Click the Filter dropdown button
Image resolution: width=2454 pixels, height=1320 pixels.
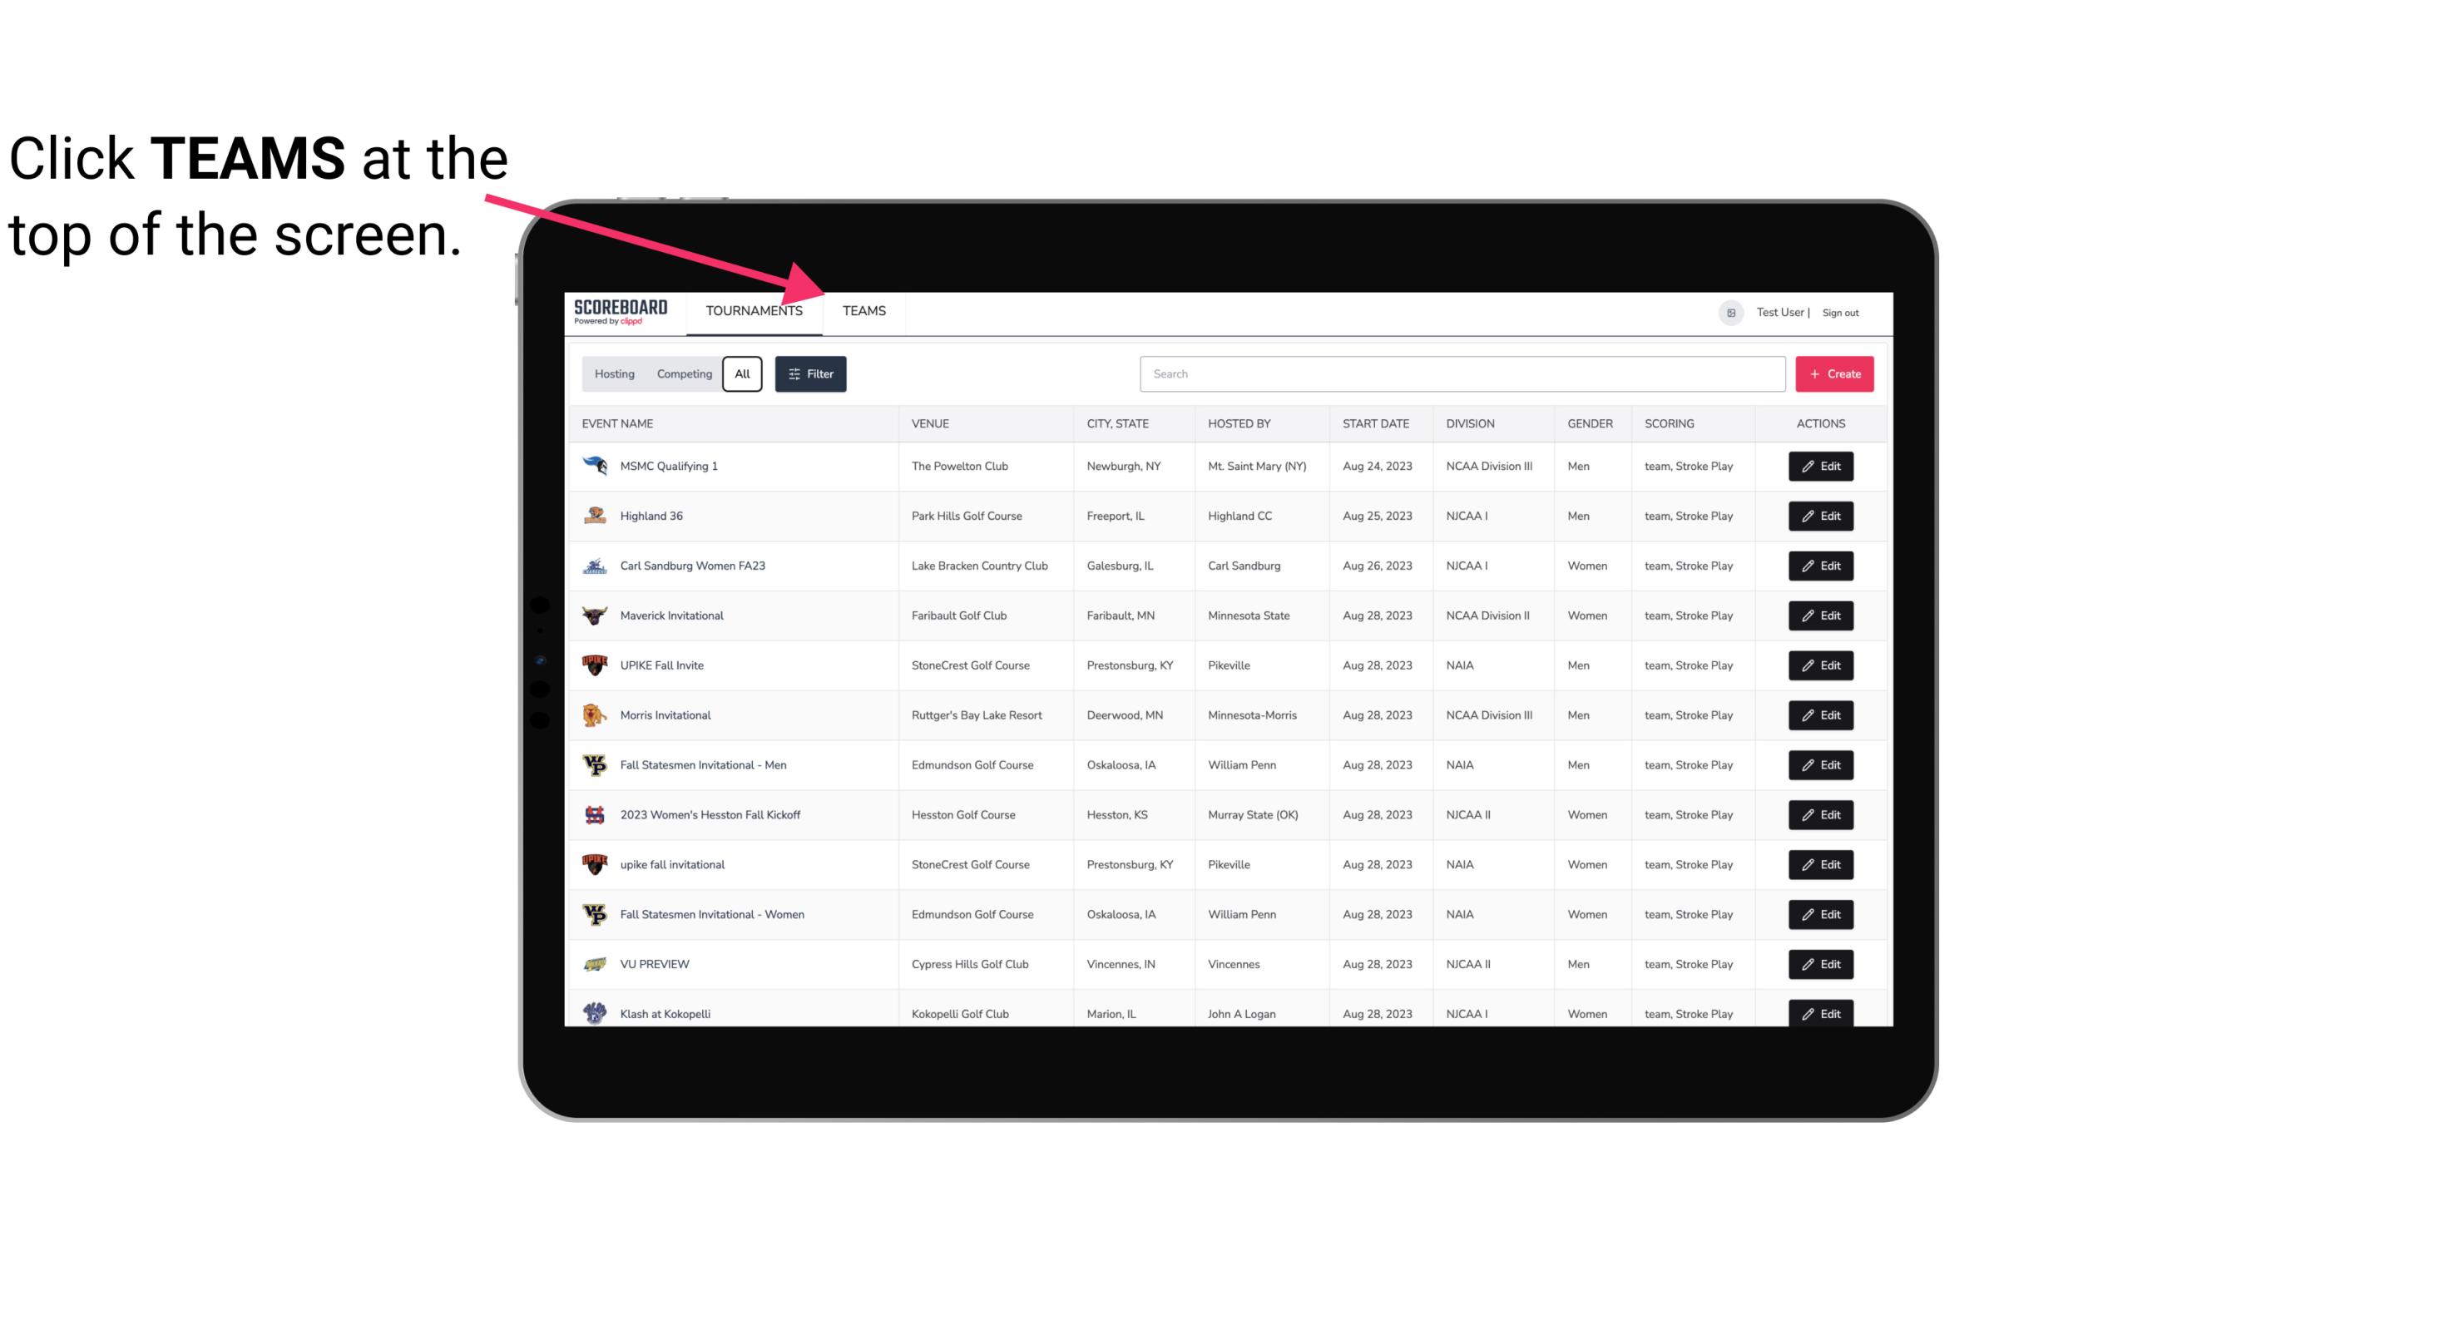coord(809,374)
